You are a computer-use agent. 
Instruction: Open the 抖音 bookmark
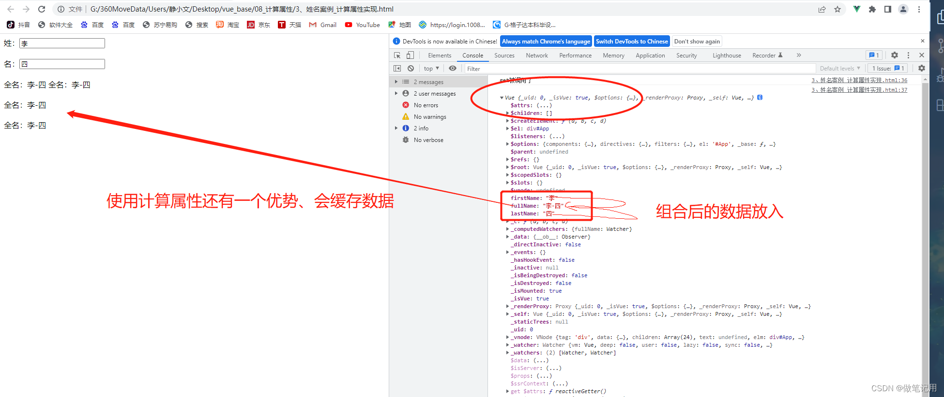click(x=18, y=25)
